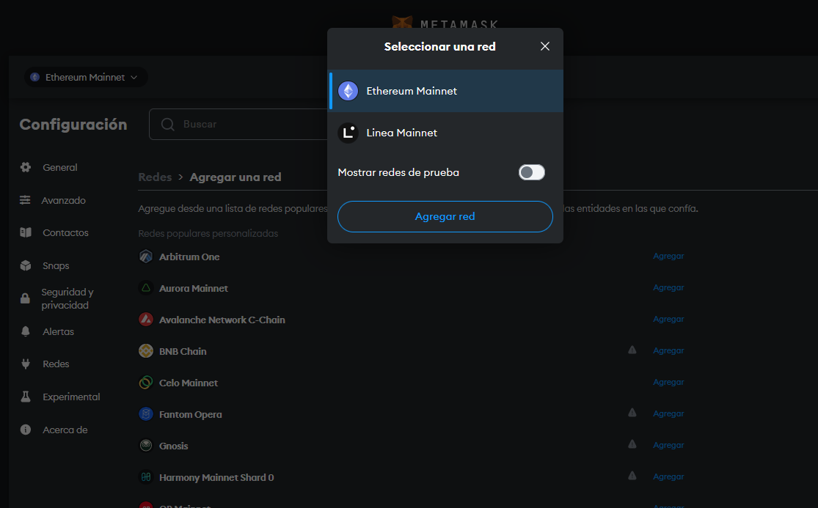Open the Acerca de settings tab
Screen dimensions: 818x508
pos(65,430)
